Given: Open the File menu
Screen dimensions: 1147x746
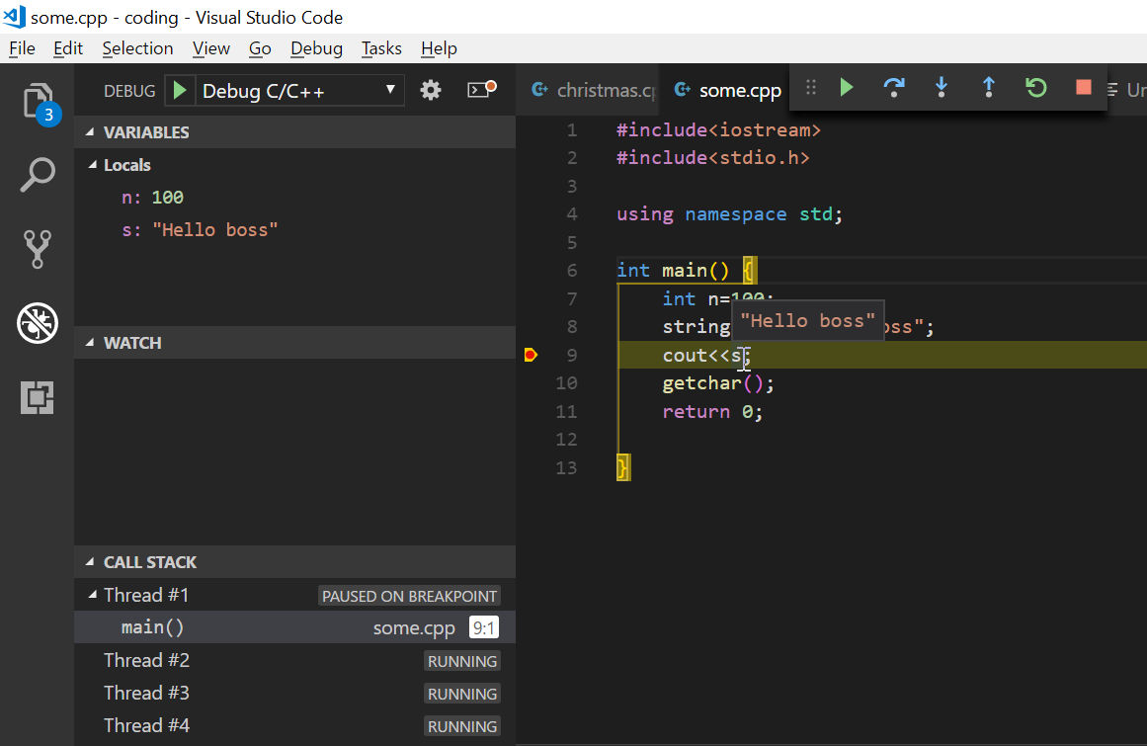Looking at the screenshot, I should tap(22, 48).
